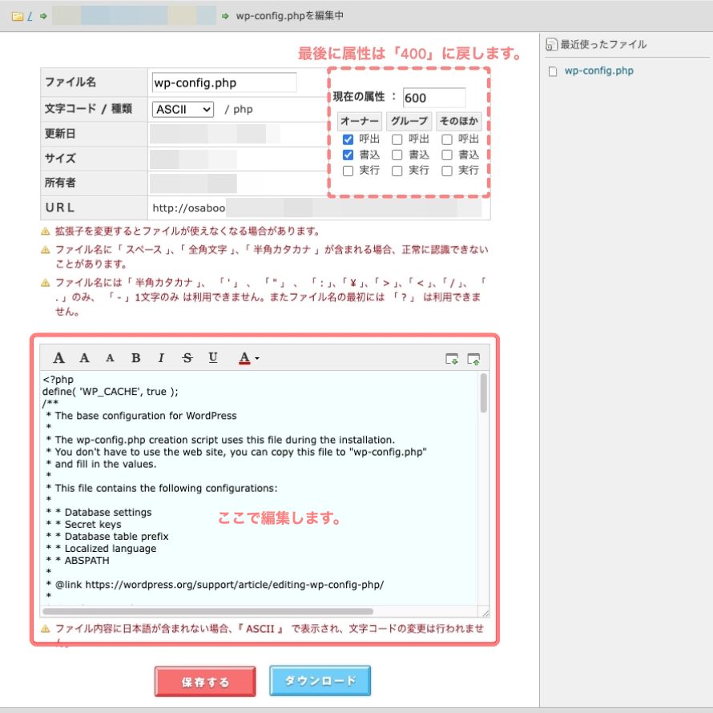
Task: Click the @link wordpress.org line in editor
Action: (x=215, y=585)
